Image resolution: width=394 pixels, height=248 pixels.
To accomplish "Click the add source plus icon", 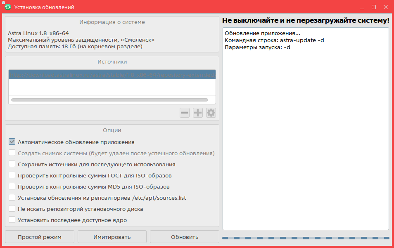I will (x=198, y=113).
